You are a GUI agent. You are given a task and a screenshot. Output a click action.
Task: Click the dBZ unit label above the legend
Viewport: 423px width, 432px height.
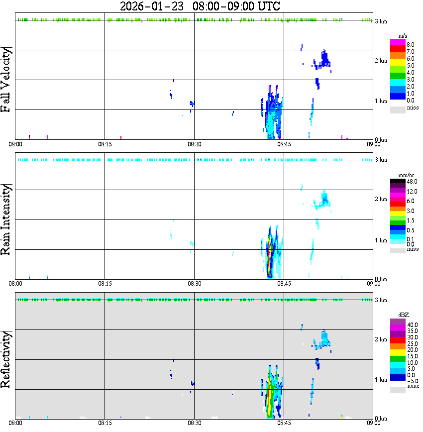coord(404,315)
